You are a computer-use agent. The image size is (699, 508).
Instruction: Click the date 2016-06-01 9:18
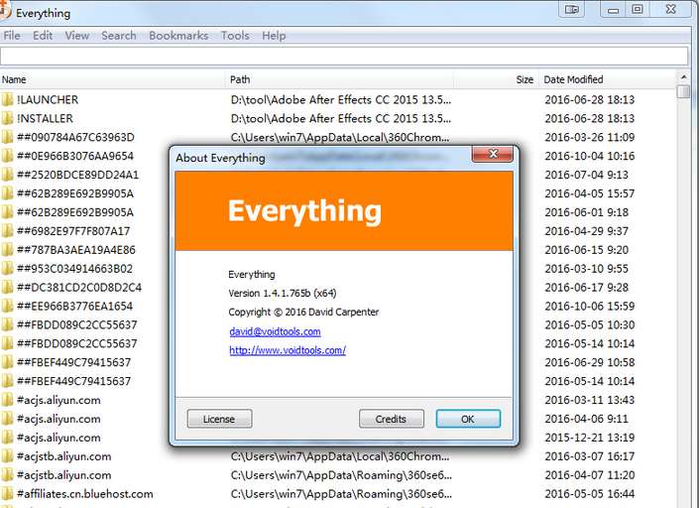(x=586, y=212)
